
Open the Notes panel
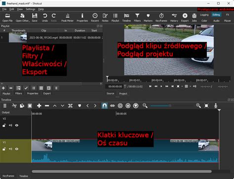click(x=105, y=18)
